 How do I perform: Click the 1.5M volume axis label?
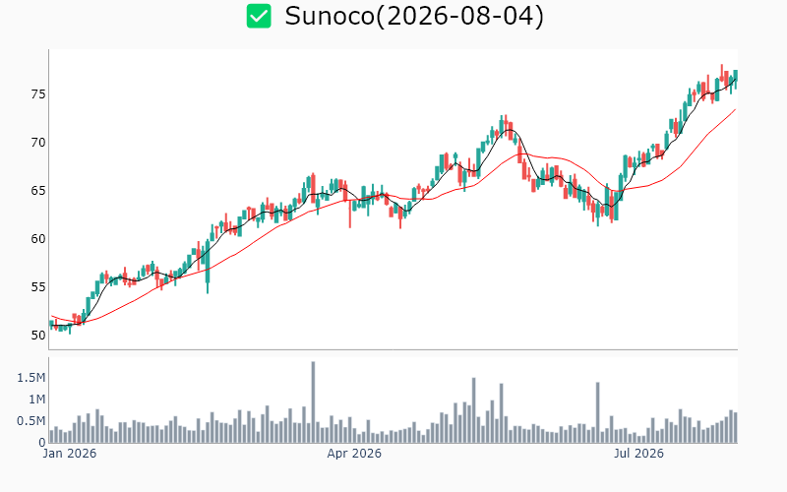(31, 378)
